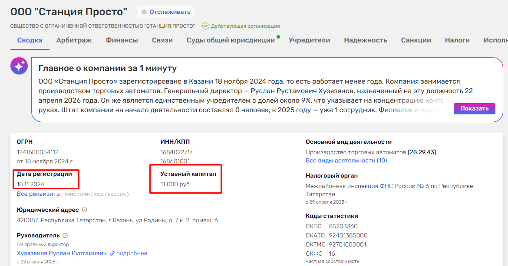Image resolution: width=508 pixels, height=266 pixels.
Task: Click the text 'с 22 апреля 2026 г.'
Action: (x=38, y=262)
